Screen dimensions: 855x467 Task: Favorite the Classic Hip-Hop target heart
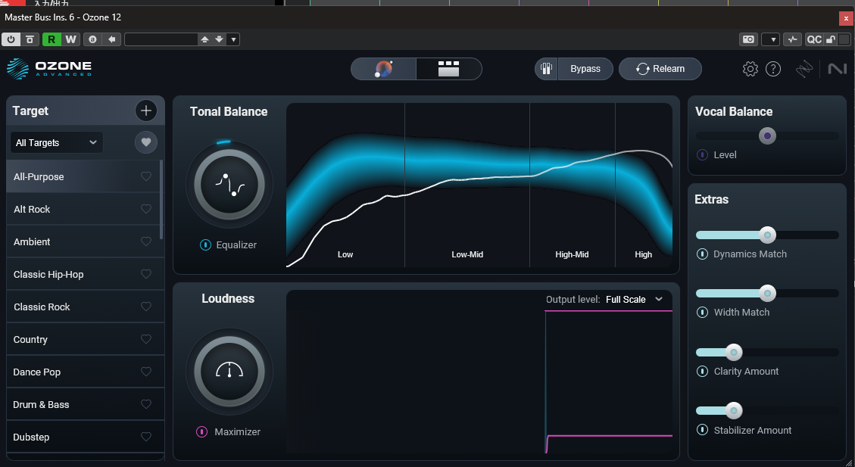click(x=145, y=274)
